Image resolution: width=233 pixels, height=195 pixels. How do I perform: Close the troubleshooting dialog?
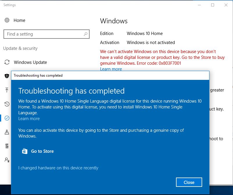tap(189, 182)
